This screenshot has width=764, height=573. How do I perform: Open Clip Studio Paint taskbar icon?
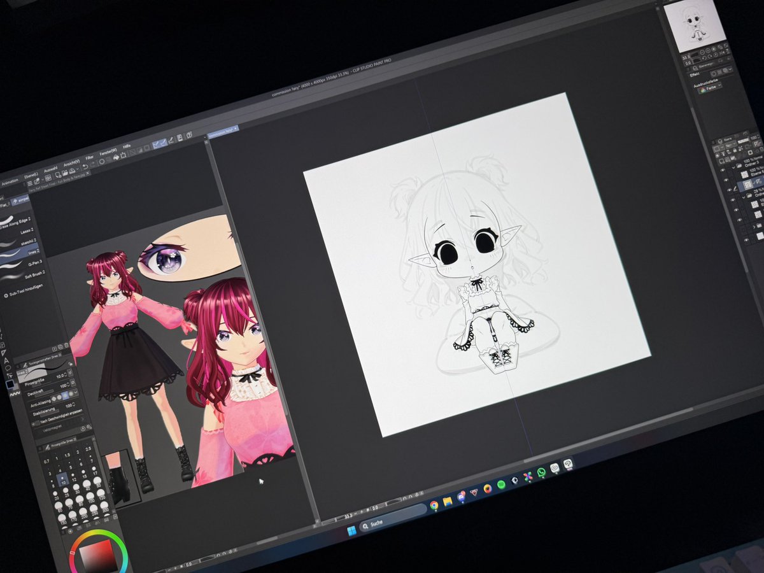pos(568,463)
